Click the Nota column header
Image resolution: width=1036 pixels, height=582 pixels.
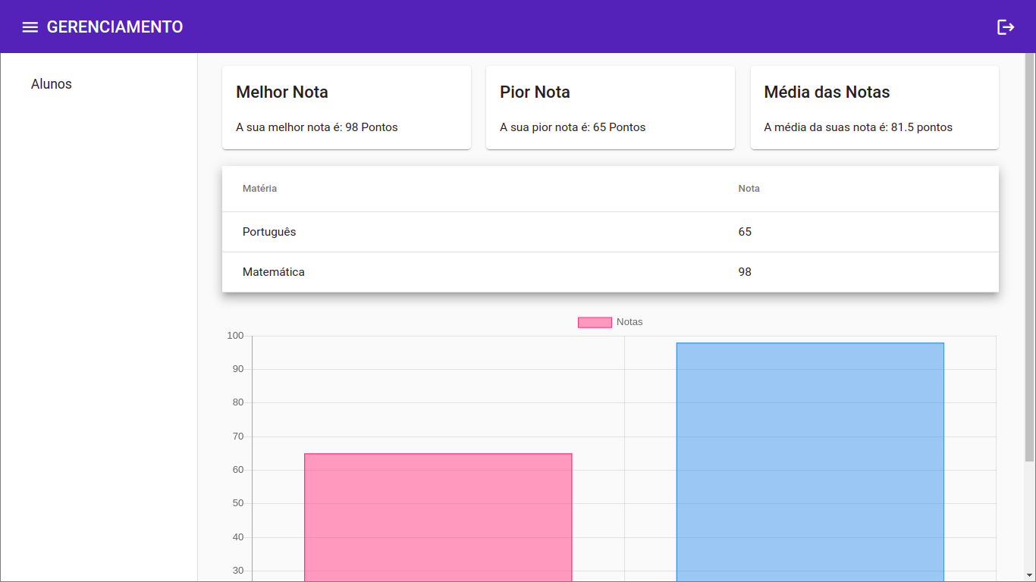click(749, 189)
